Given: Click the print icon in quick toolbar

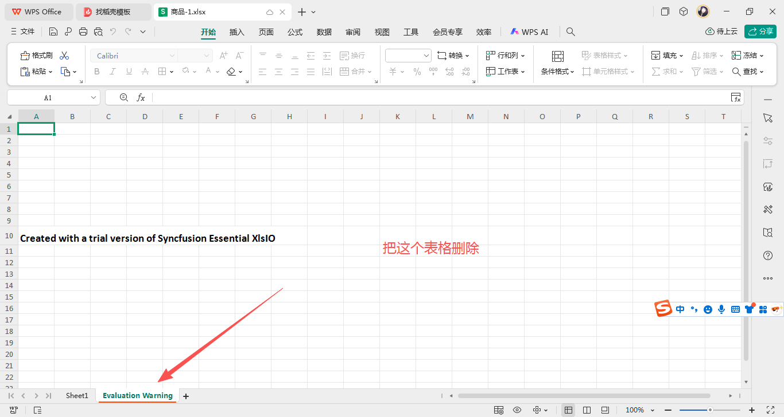Looking at the screenshot, I should pyautogui.click(x=83, y=32).
